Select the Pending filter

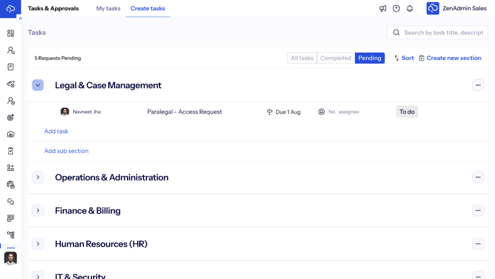[370, 58]
